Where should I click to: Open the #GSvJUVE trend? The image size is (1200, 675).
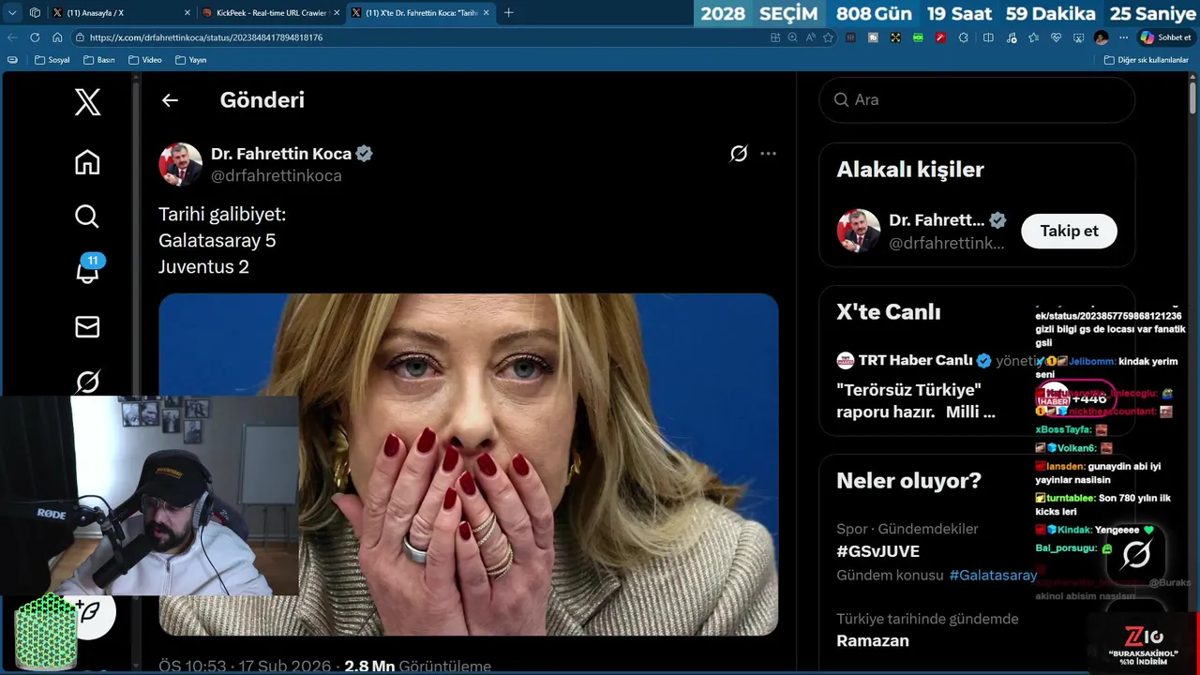[x=877, y=551]
